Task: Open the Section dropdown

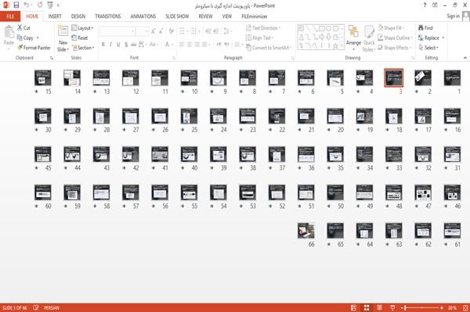Action: [x=83, y=48]
